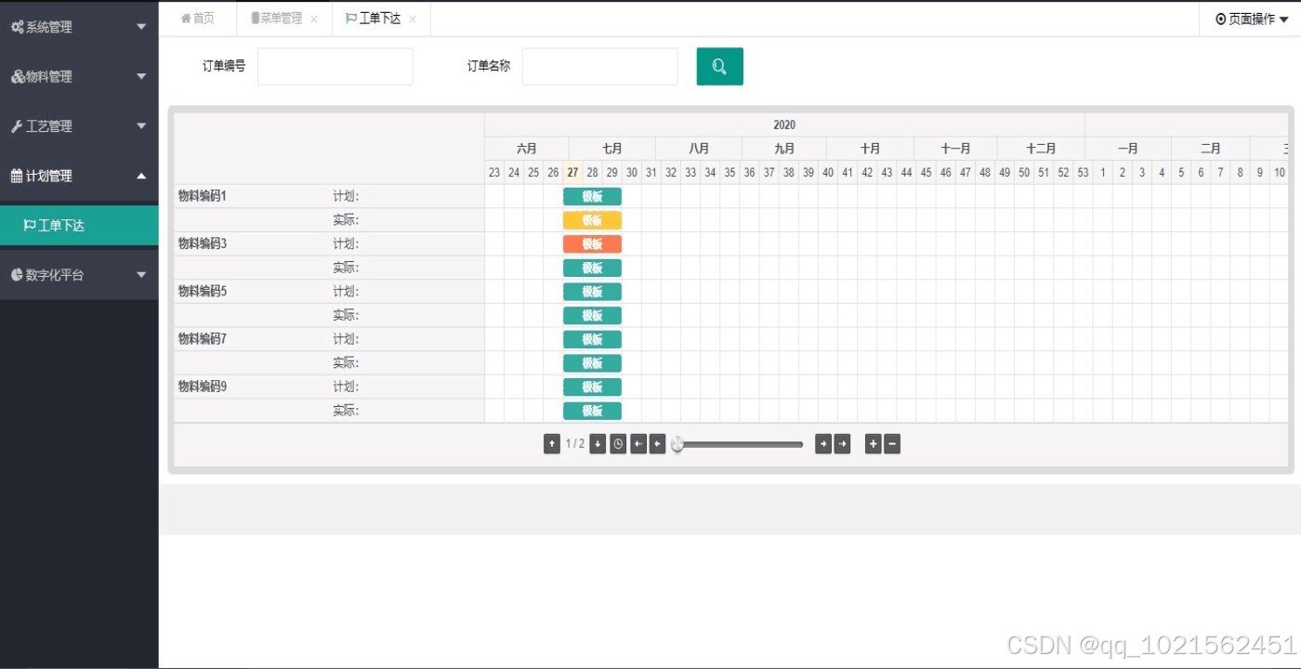Click the 物料编码9 row label
Screen dimensions: 1301x669
(x=202, y=387)
